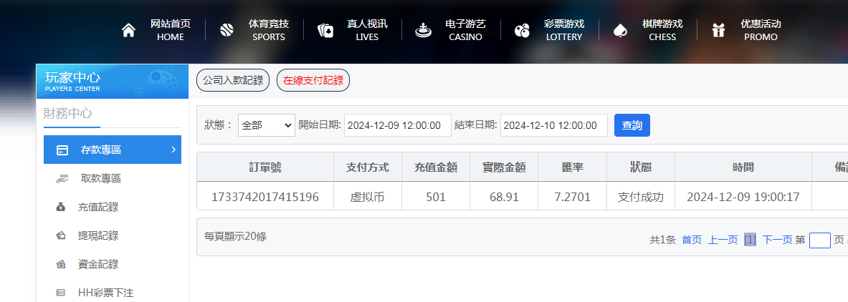The height and width of the screenshot is (302, 848).
Task: Click the house icon for HOME
Action: click(x=128, y=30)
